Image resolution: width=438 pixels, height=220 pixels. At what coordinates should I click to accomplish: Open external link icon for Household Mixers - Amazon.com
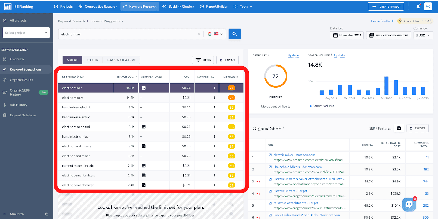(270, 167)
